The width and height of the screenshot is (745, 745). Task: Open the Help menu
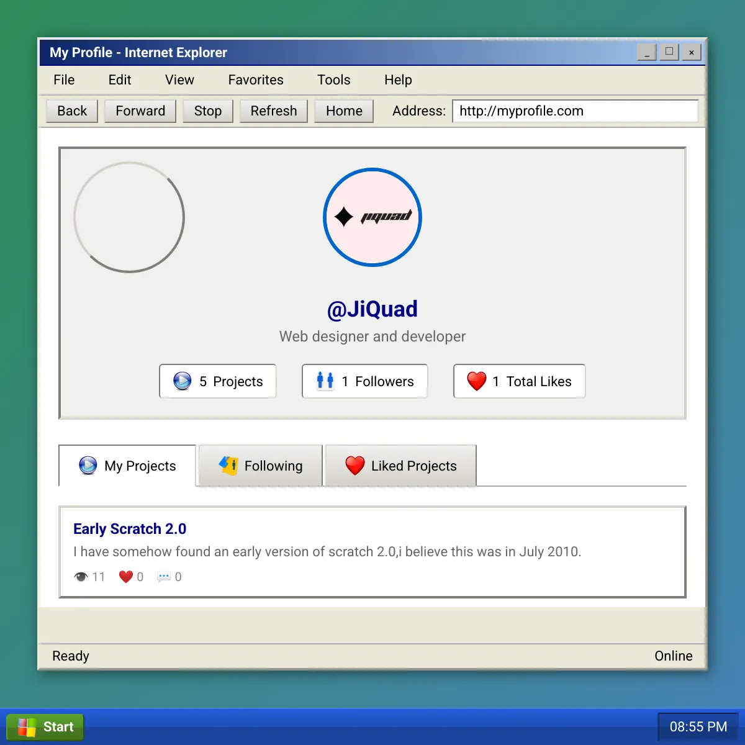tap(398, 80)
